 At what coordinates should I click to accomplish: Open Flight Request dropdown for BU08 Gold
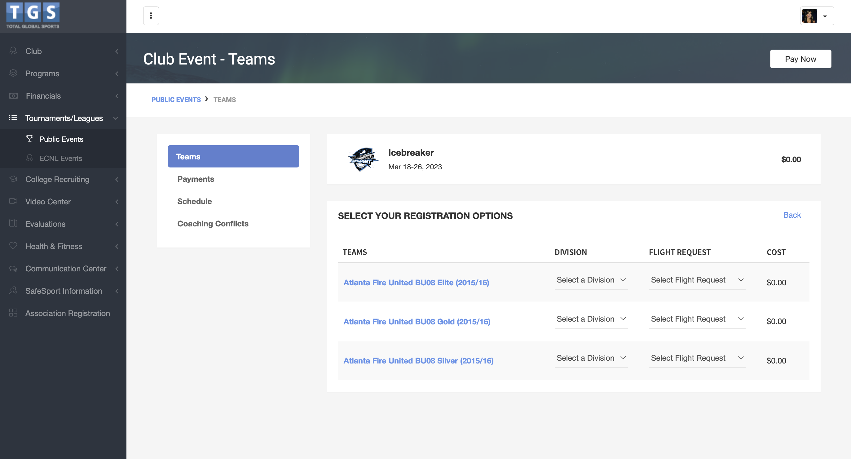point(697,319)
